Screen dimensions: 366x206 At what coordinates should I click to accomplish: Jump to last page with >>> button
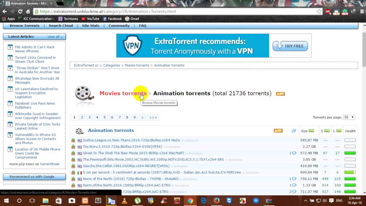pos(153,117)
